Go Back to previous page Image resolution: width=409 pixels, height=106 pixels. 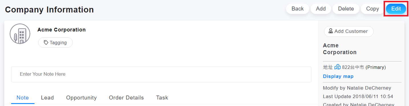click(x=297, y=9)
